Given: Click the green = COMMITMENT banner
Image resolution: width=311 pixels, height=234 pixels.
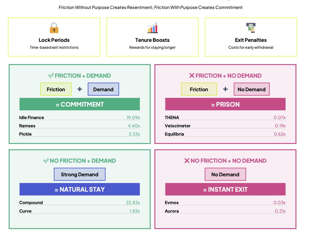Looking at the screenshot, I should point(80,104).
